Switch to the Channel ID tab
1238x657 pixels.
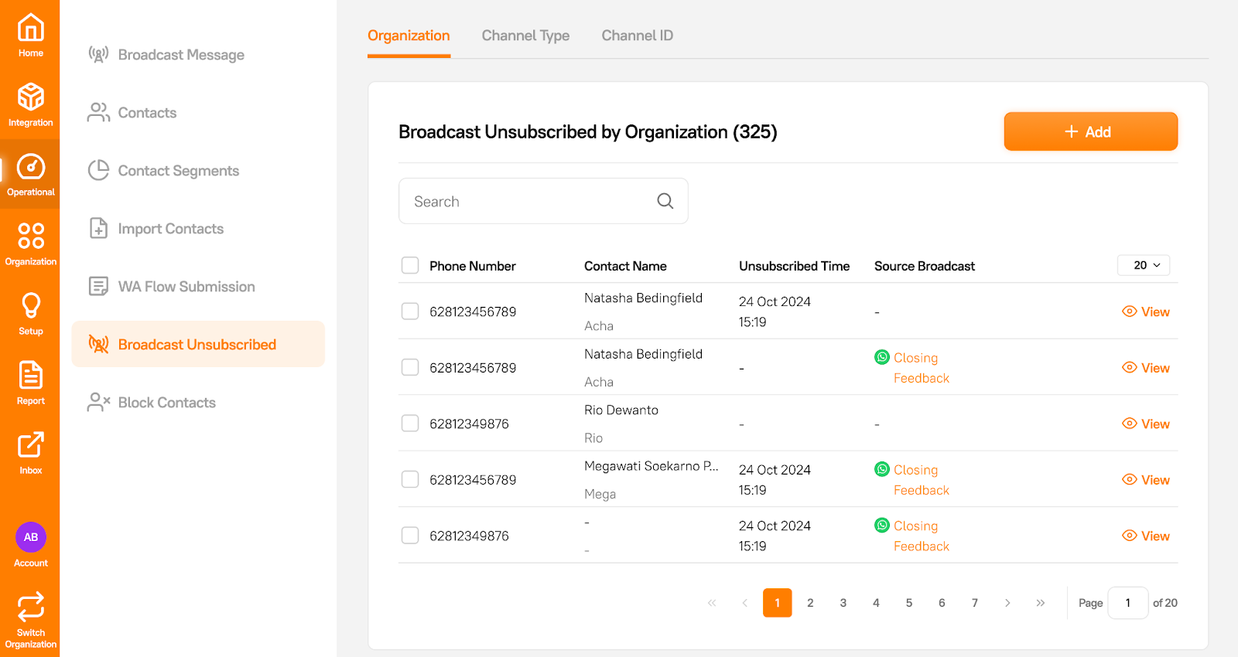coord(638,36)
